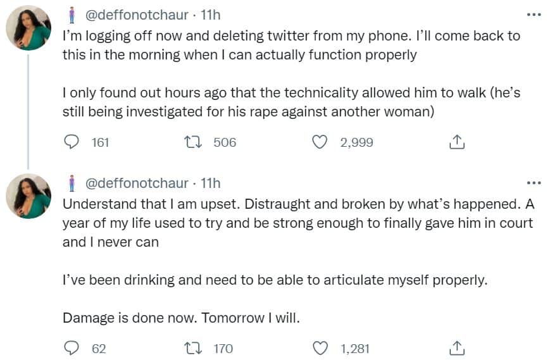Share the first tweet using share icon
The width and height of the screenshot is (554, 360).
point(457,142)
